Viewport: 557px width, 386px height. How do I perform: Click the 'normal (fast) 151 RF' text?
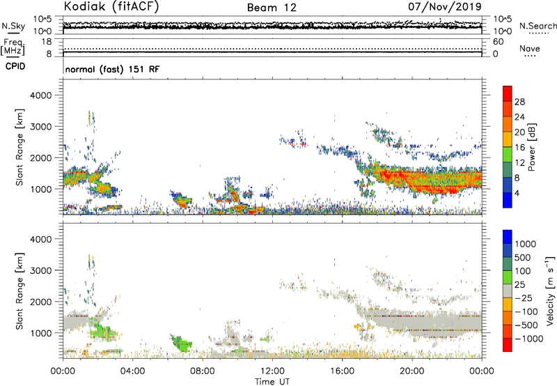[112, 69]
